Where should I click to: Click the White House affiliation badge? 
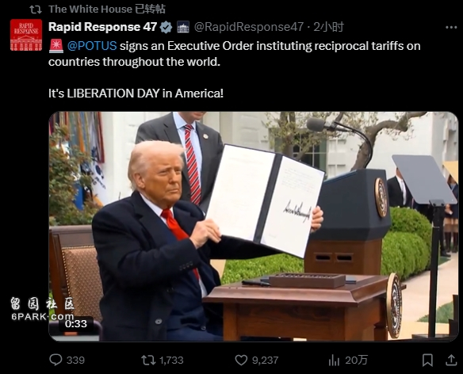183,27
